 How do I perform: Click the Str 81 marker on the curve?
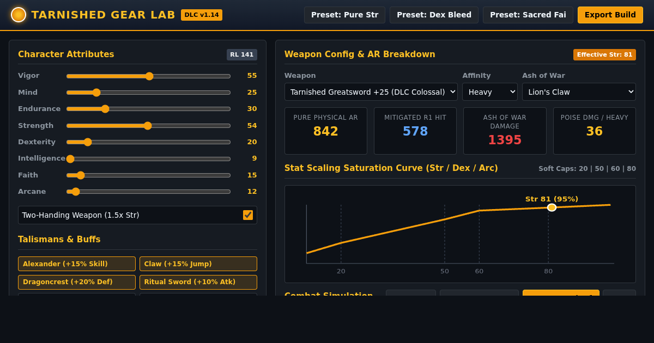[552, 207]
